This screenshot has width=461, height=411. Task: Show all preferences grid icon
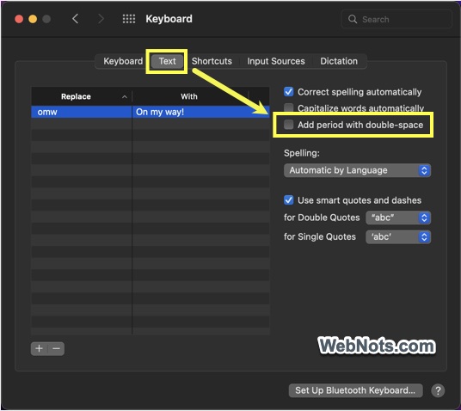click(x=129, y=19)
